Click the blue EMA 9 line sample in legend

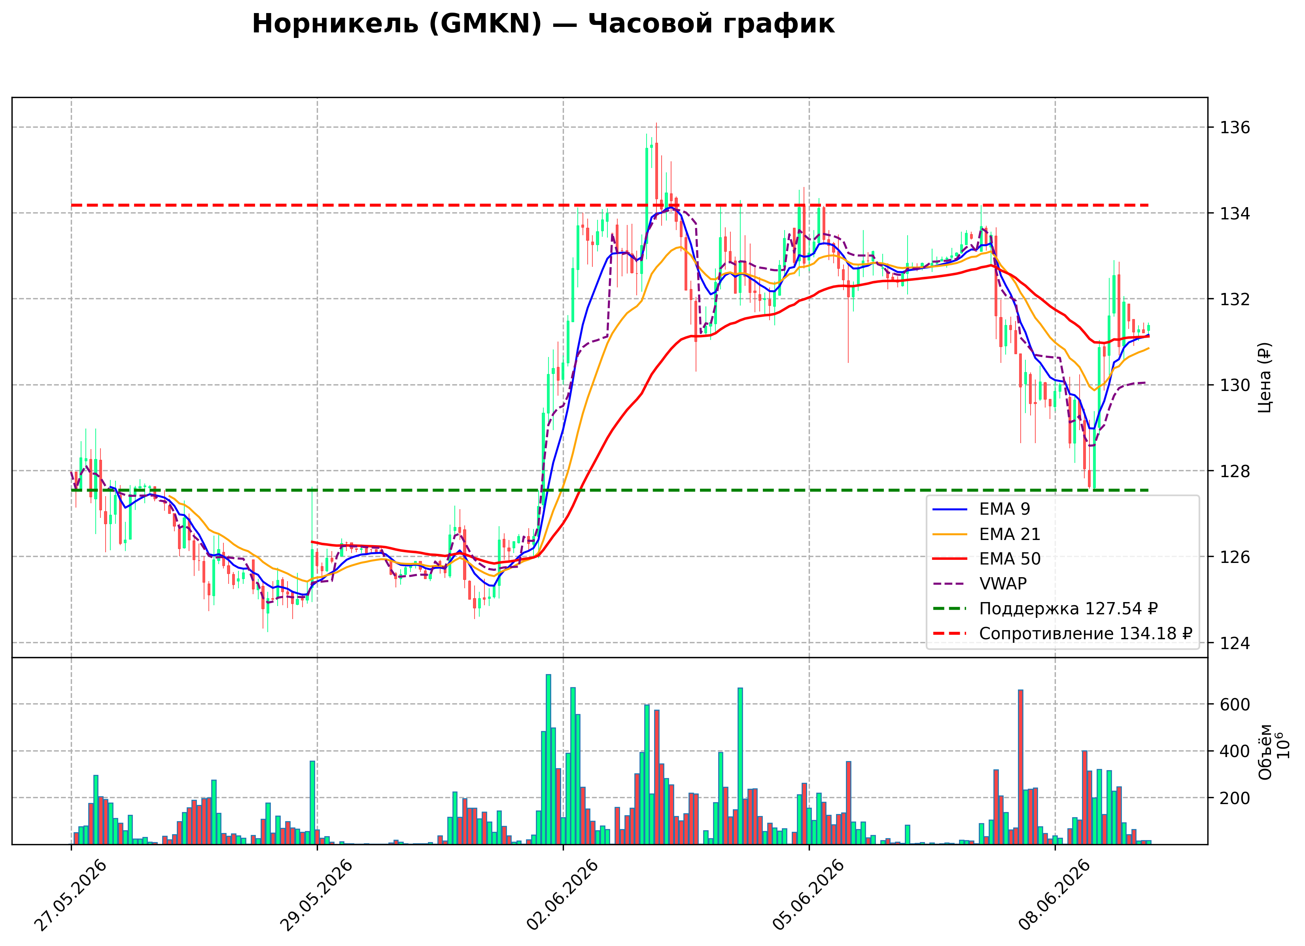click(949, 509)
